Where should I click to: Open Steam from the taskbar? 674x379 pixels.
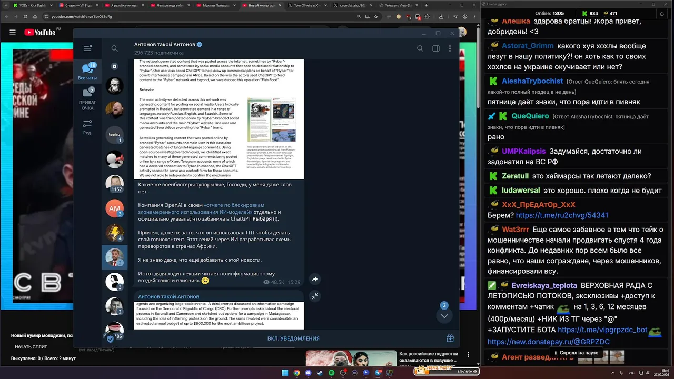point(320,373)
